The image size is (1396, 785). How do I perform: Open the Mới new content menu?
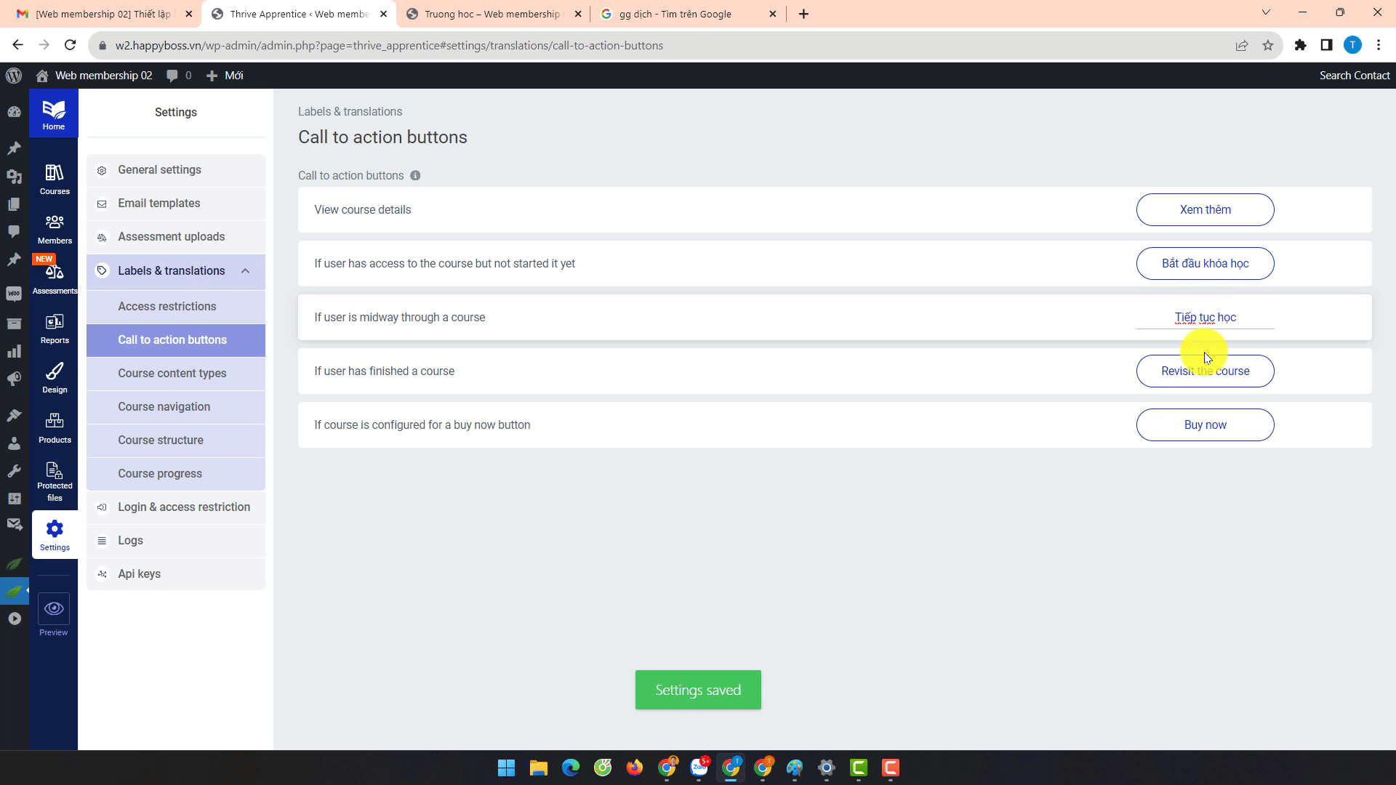pos(225,76)
